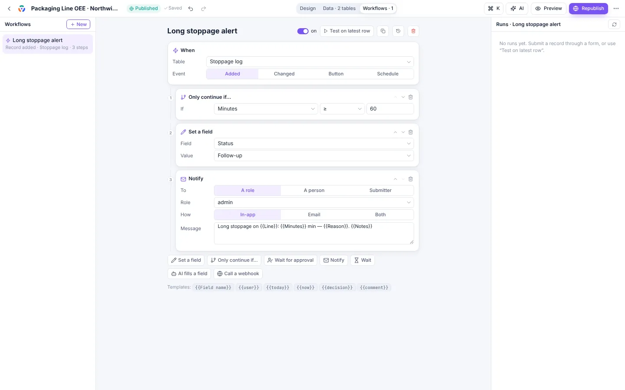This screenshot has width=625, height=390.
Task: Set the event to Schedule
Action: pos(388,74)
